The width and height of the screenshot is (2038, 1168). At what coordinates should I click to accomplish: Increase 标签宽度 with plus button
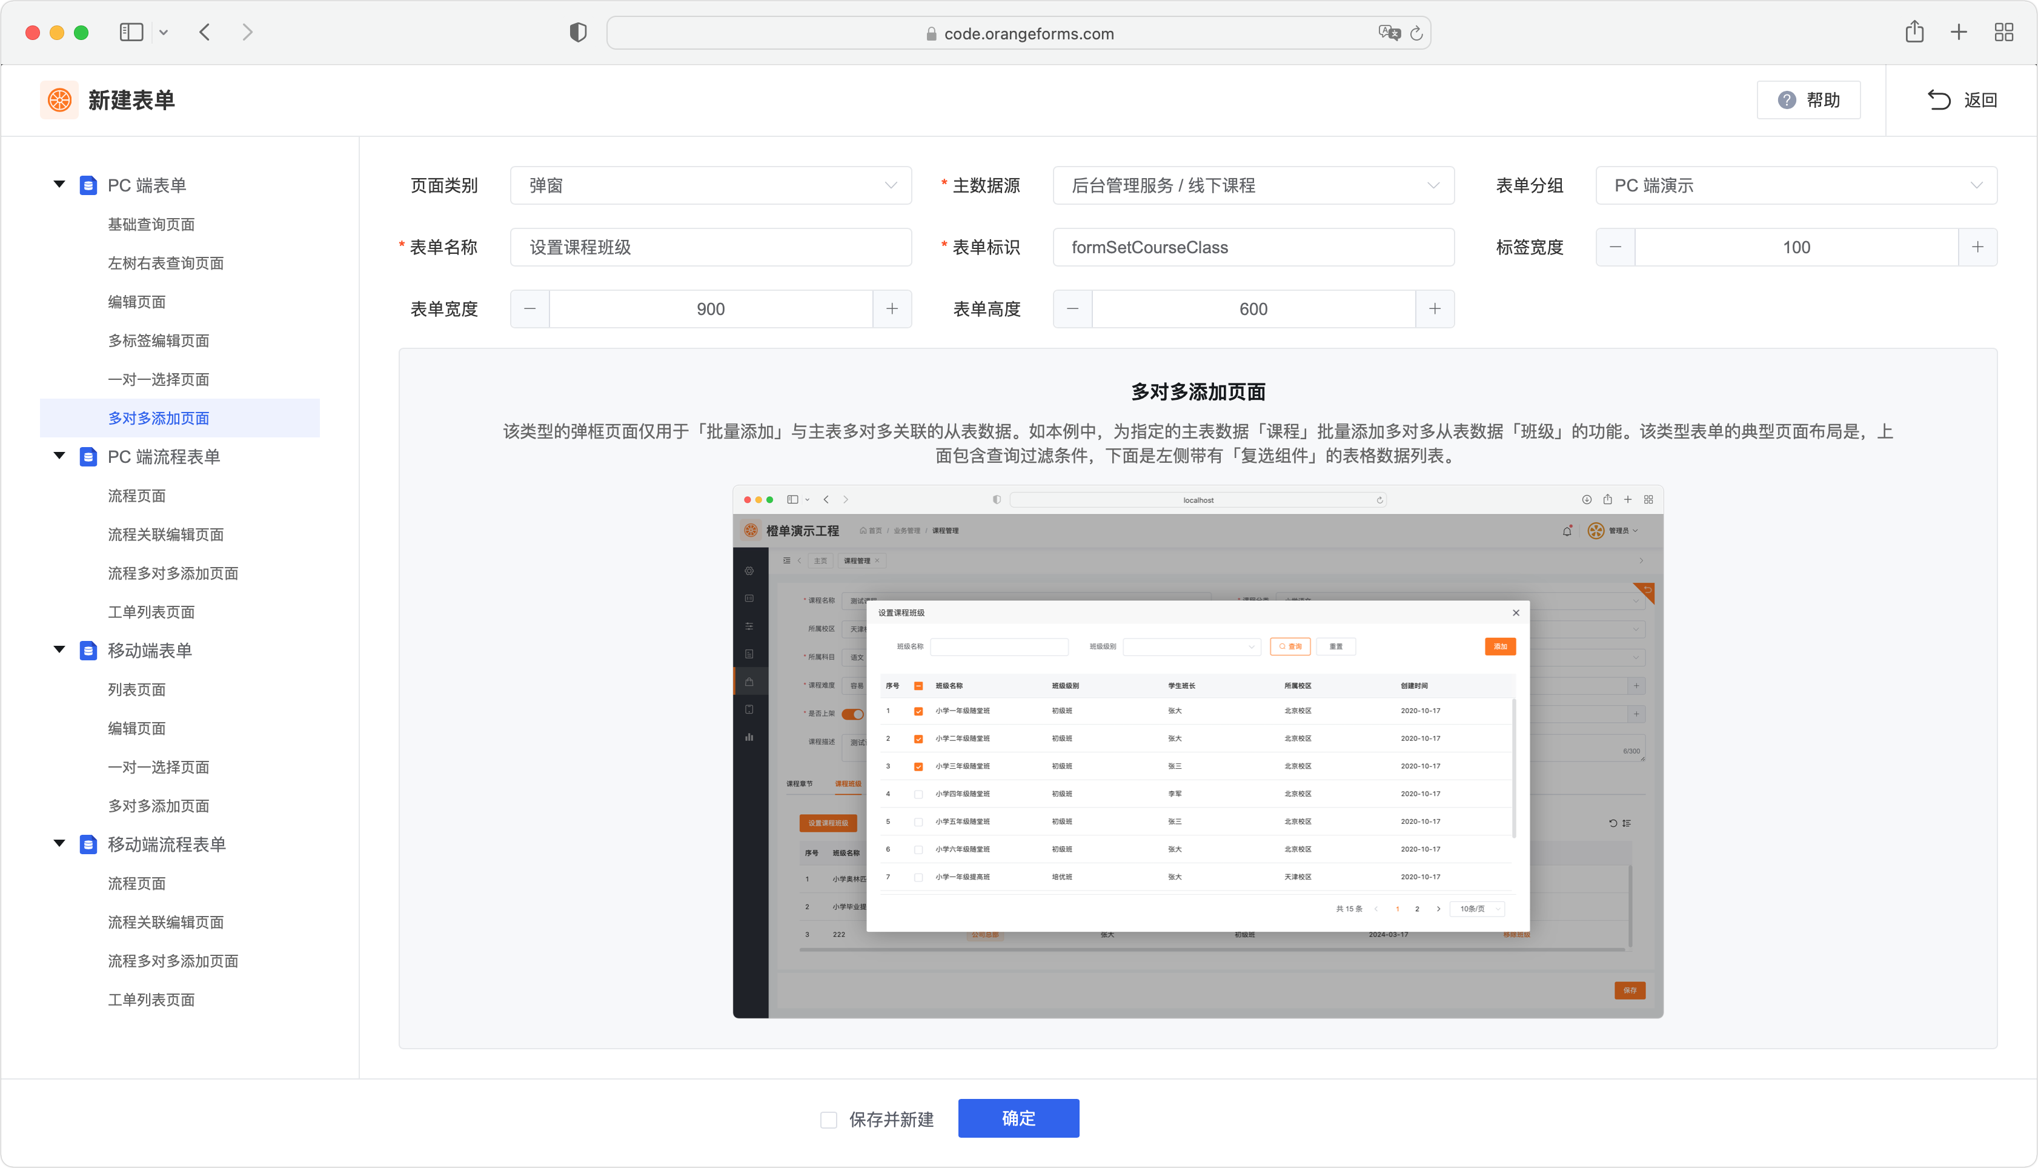1978,247
